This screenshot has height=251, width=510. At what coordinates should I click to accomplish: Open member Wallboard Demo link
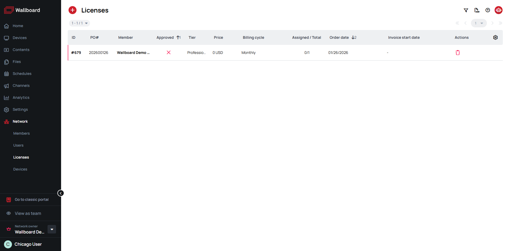(x=133, y=53)
